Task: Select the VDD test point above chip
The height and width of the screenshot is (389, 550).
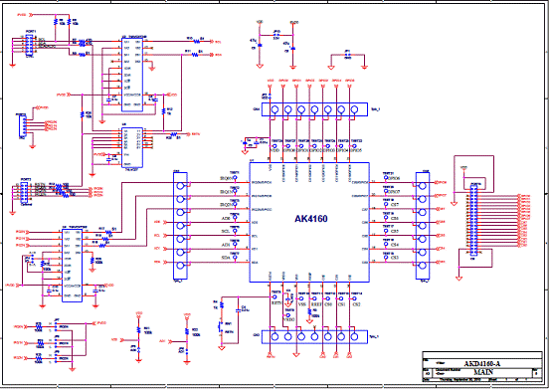Action: pyautogui.click(x=275, y=146)
